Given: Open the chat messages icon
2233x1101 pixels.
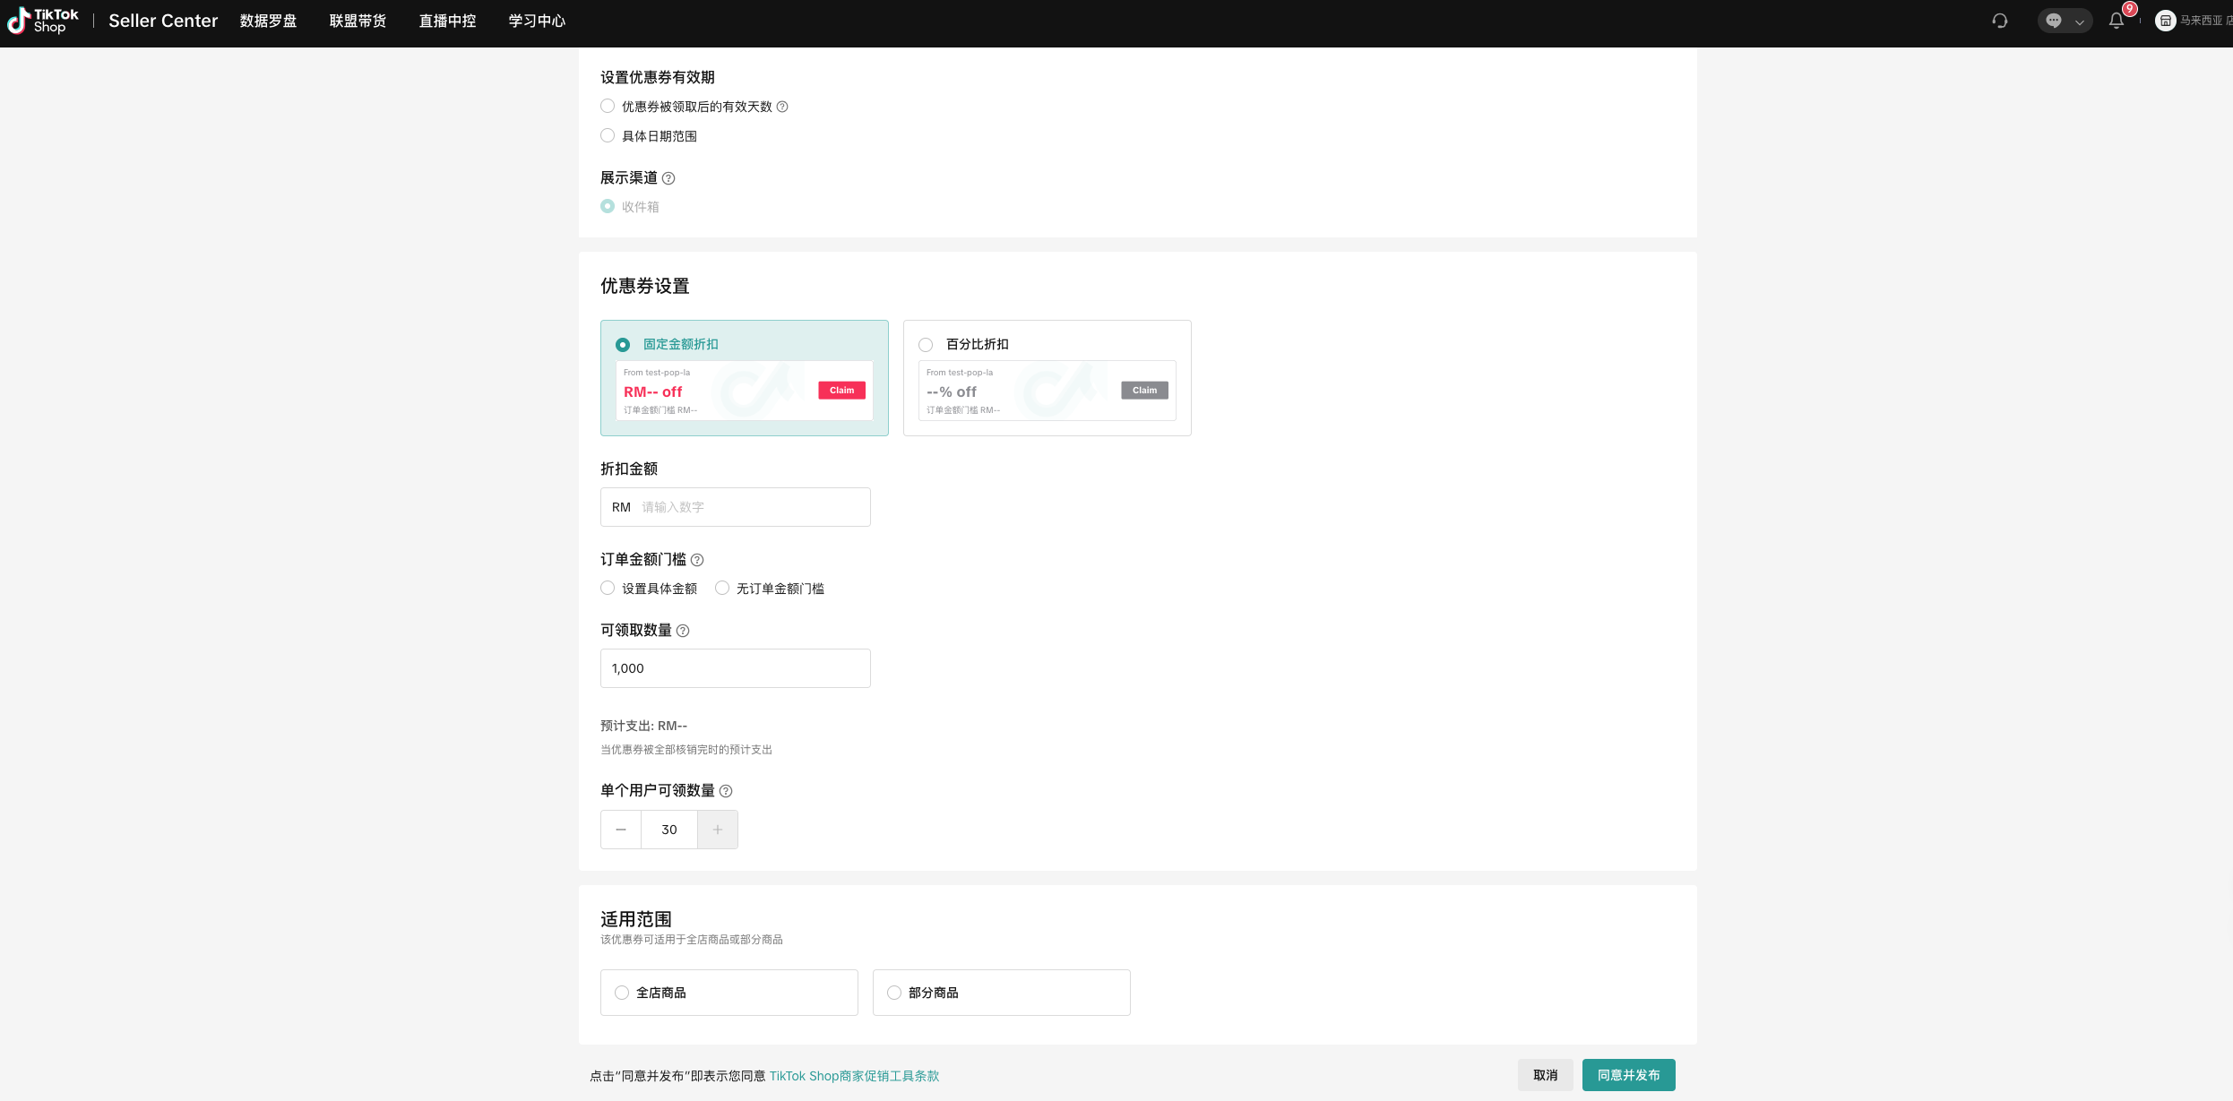Looking at the screenshot, I should click(2054, 21).
